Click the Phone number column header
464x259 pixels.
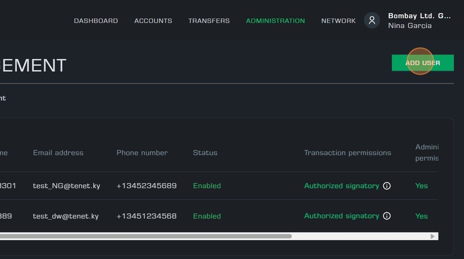142,153
